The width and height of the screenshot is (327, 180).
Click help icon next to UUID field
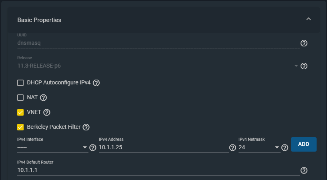coord(304,43)
